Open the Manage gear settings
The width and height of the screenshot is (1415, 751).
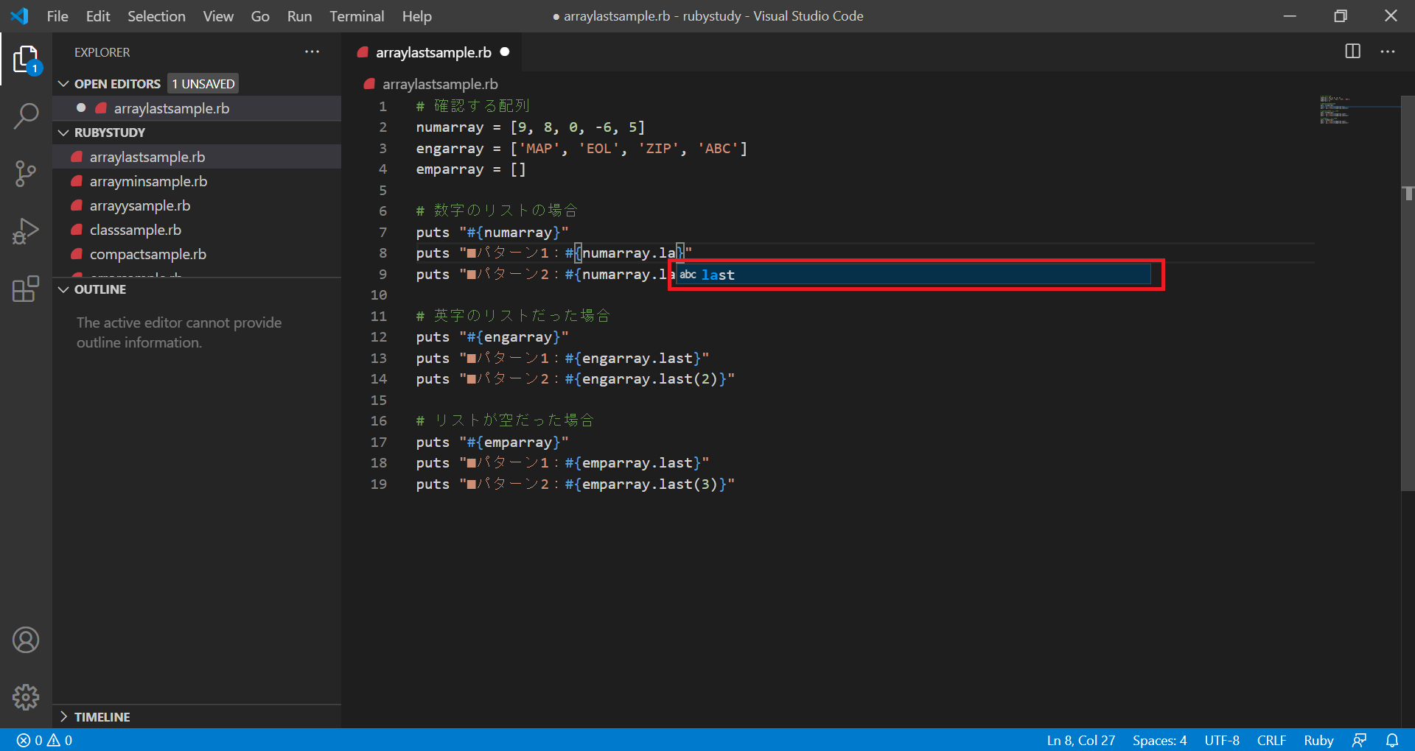click(26, 697)
